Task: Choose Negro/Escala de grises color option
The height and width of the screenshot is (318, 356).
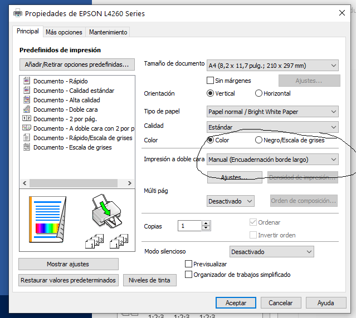Action: pyautogui.click(x=259, y=140)
